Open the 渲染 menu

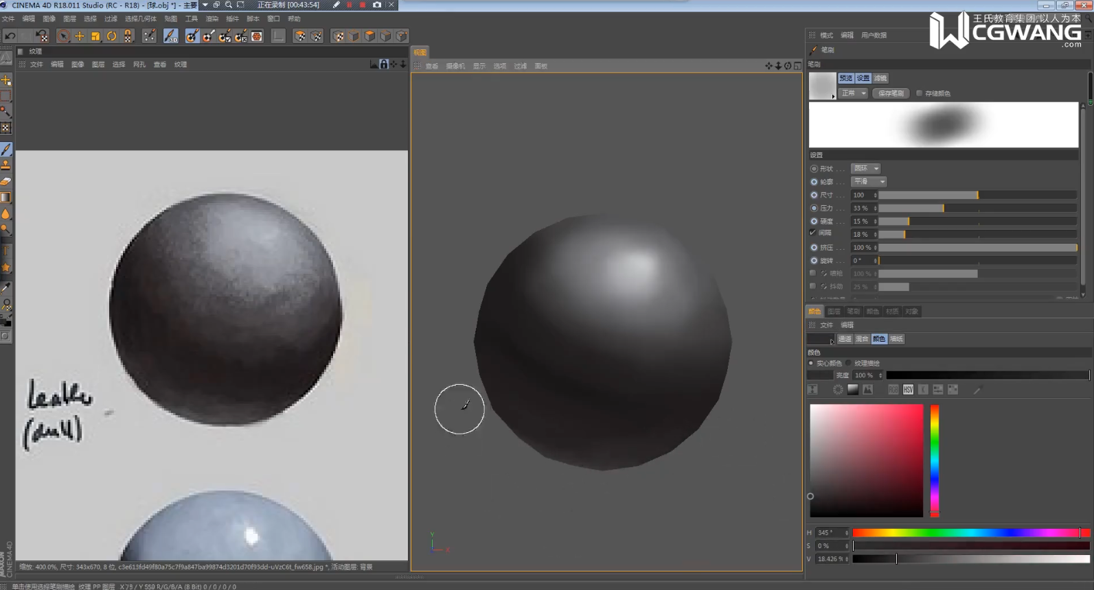point(212,19)
